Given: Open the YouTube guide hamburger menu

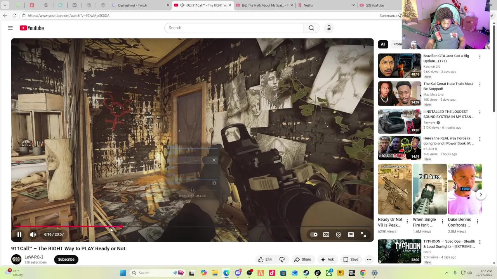Looking at the screenshot, I should point(10,28).
